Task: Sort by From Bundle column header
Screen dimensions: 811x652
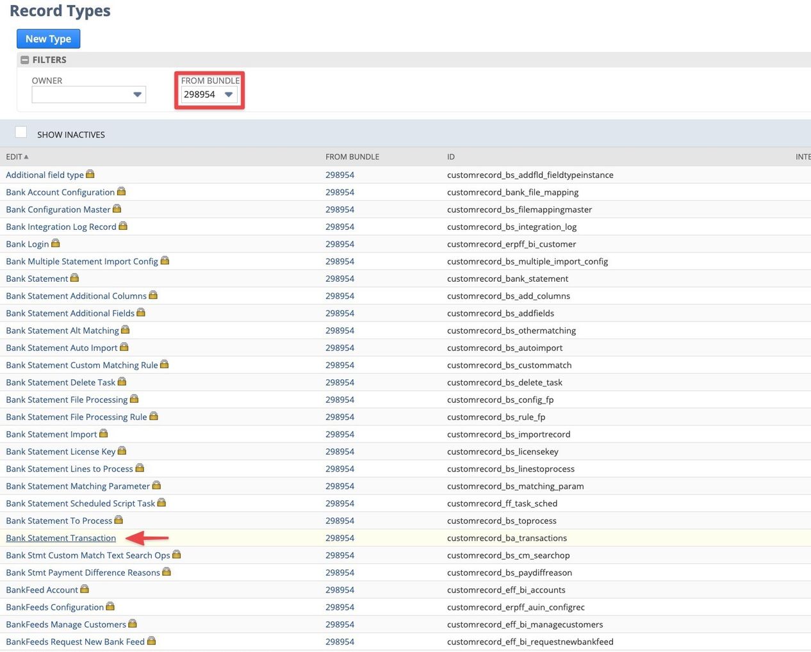Action: 352,156
